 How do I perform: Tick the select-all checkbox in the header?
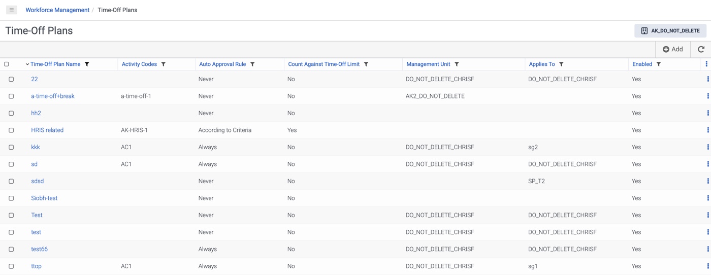7,64
